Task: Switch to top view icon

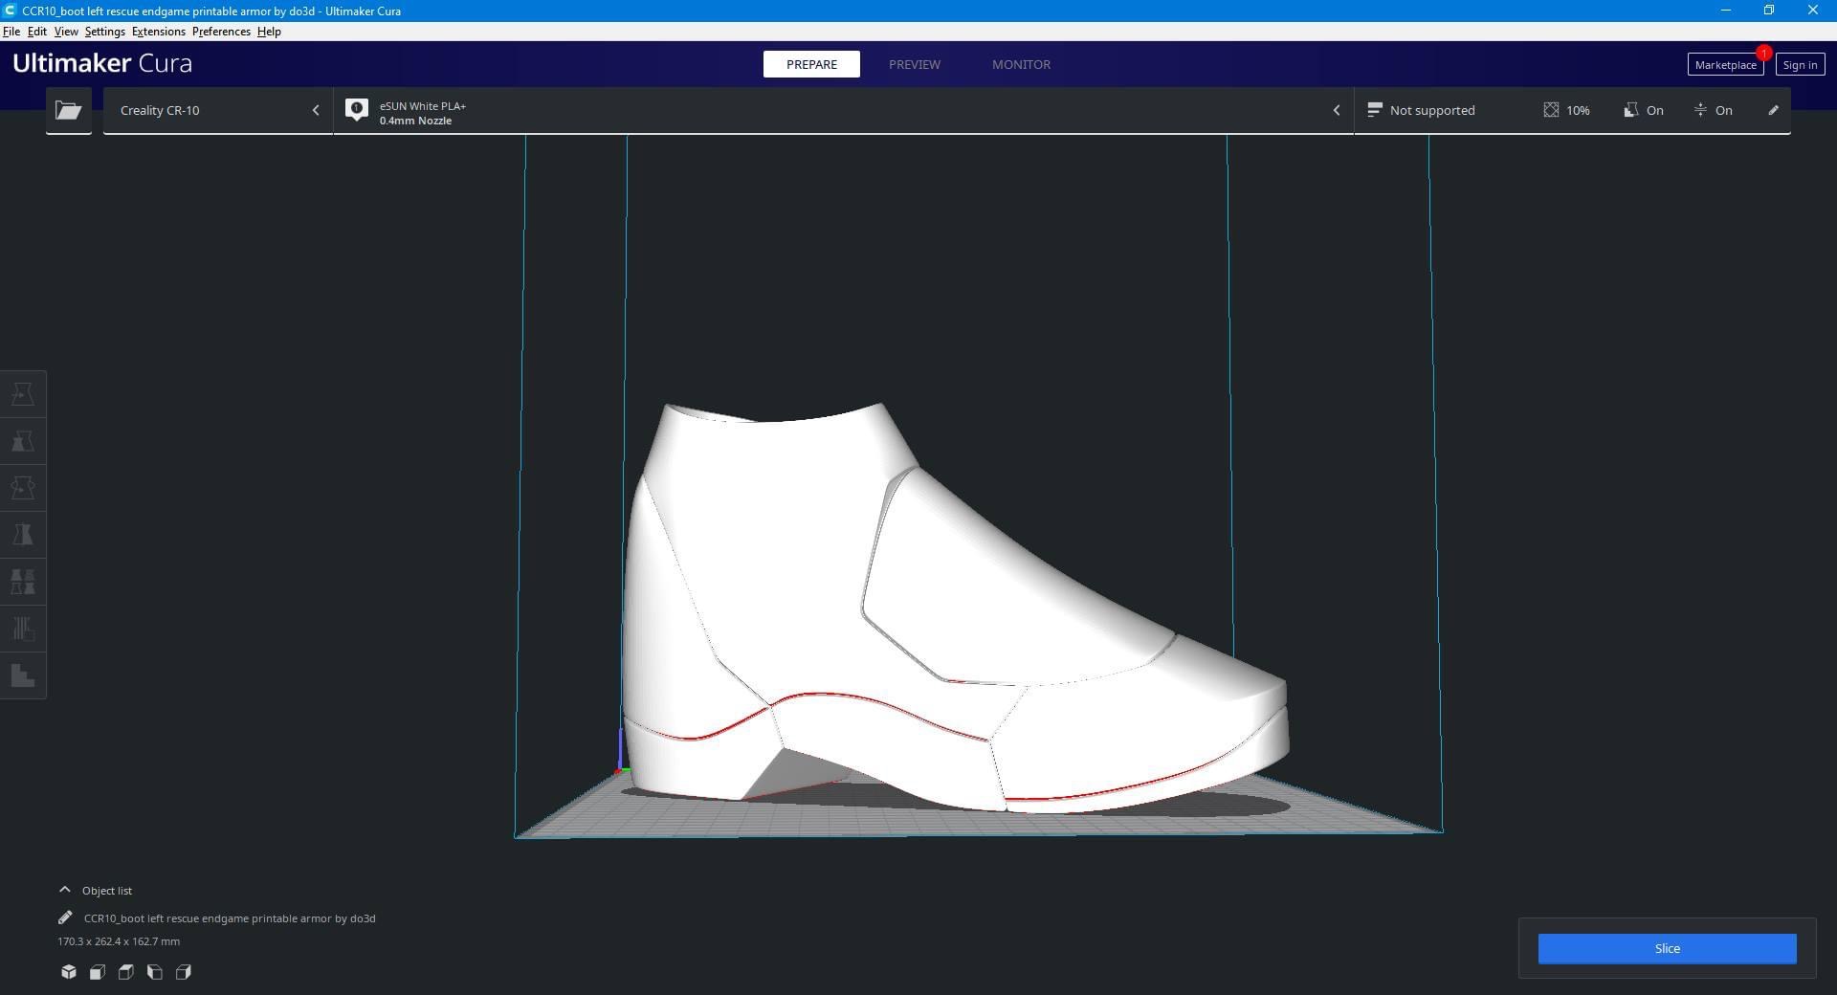Action: [x=126, y=972]
